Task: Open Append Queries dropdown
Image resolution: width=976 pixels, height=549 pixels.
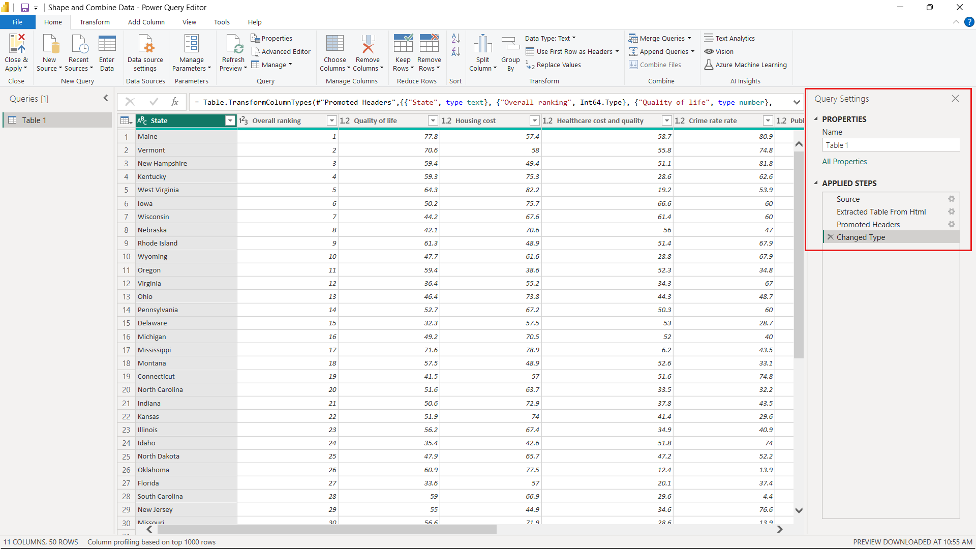Action: (662, 51)
